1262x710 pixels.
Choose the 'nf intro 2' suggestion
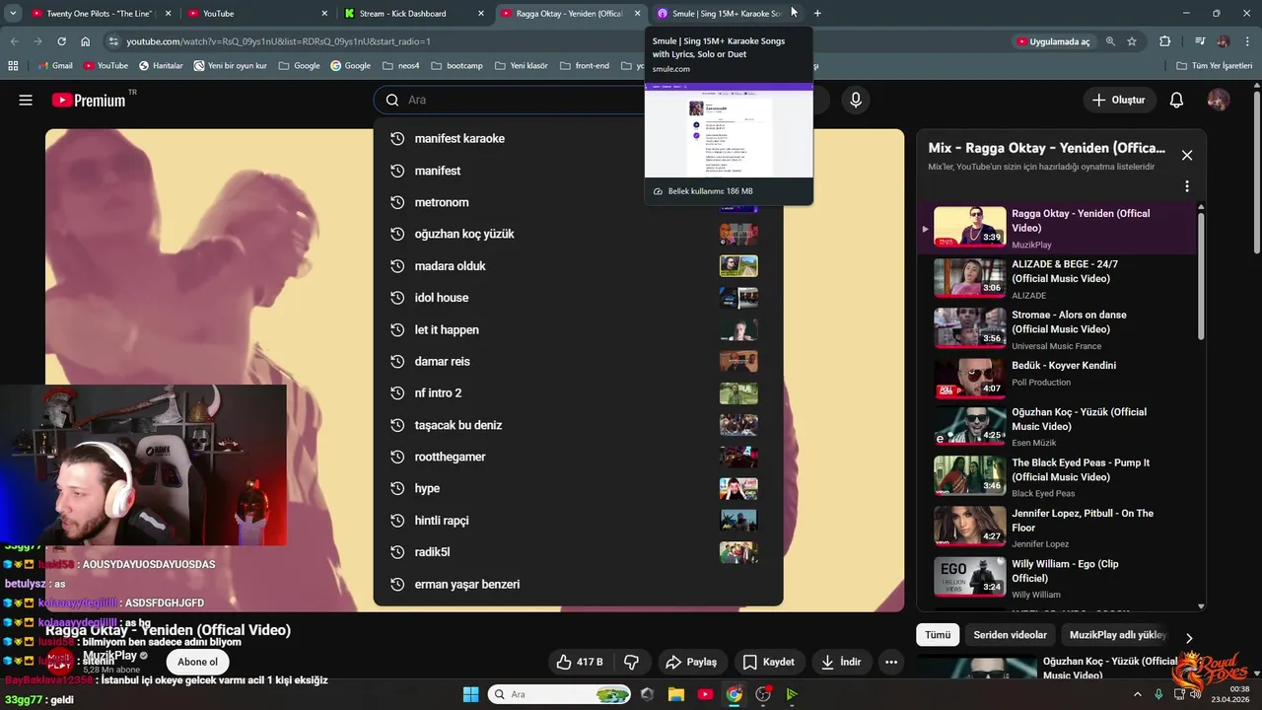click(x=578, y=392)
